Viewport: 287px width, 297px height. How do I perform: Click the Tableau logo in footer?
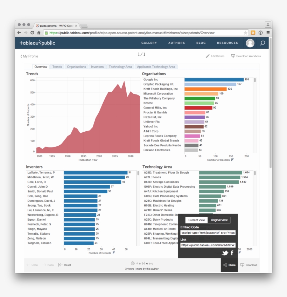[x=142, y=263]
